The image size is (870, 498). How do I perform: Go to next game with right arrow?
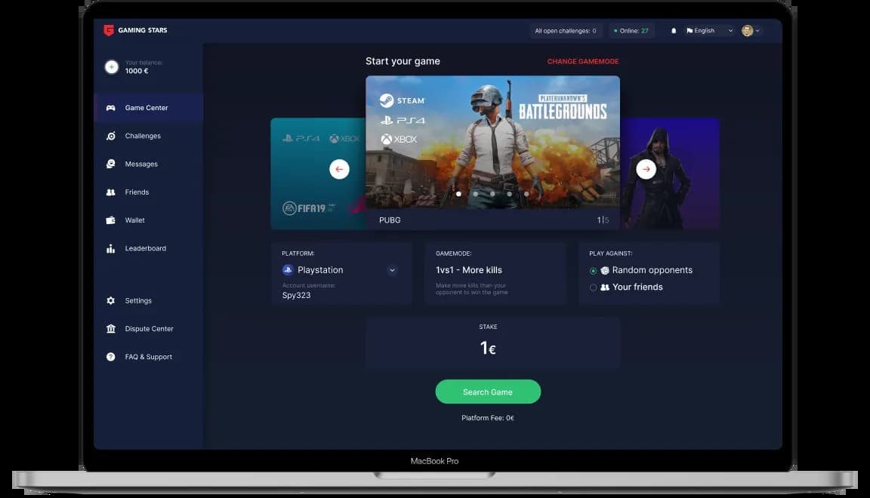click(646, 169)
